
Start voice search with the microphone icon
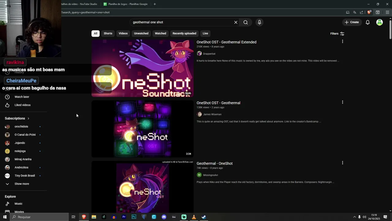259,22
